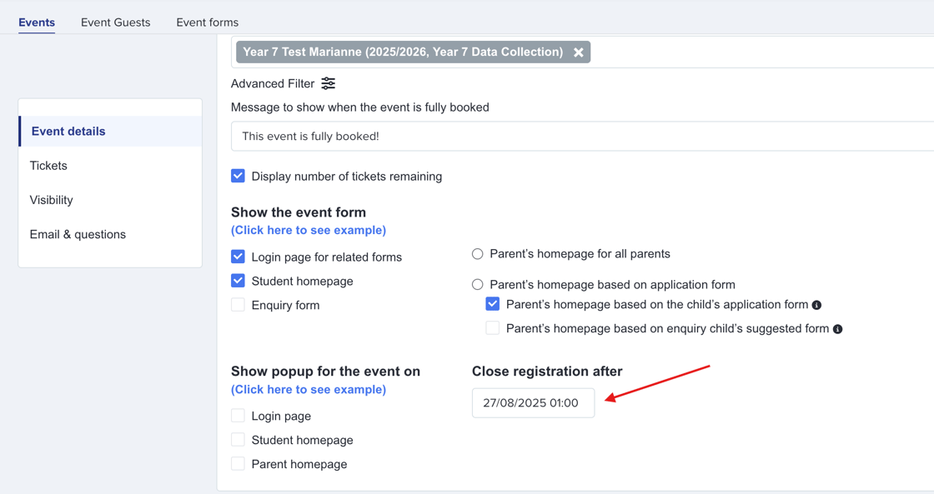
Task: Switch to the Event Guests tab
Action: pyautogui.click(x=115, y=22)
